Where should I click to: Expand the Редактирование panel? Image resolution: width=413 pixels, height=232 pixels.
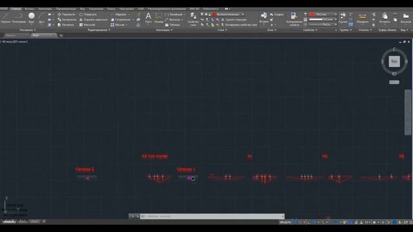(x=99, y=30)
